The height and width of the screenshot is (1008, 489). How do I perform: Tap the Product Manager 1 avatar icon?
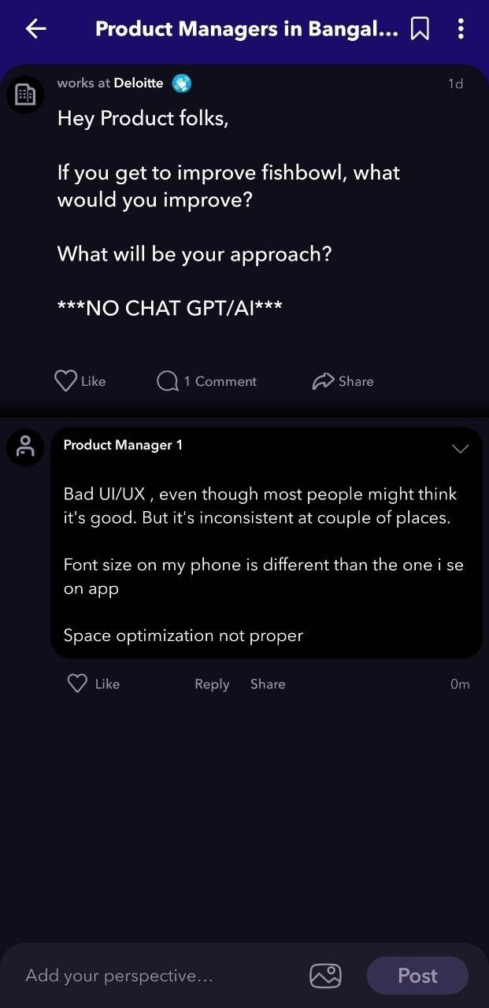point(25,447)
